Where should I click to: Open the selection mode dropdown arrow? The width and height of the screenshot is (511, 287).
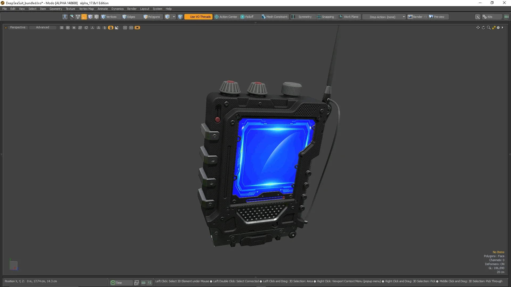(174, 17)
